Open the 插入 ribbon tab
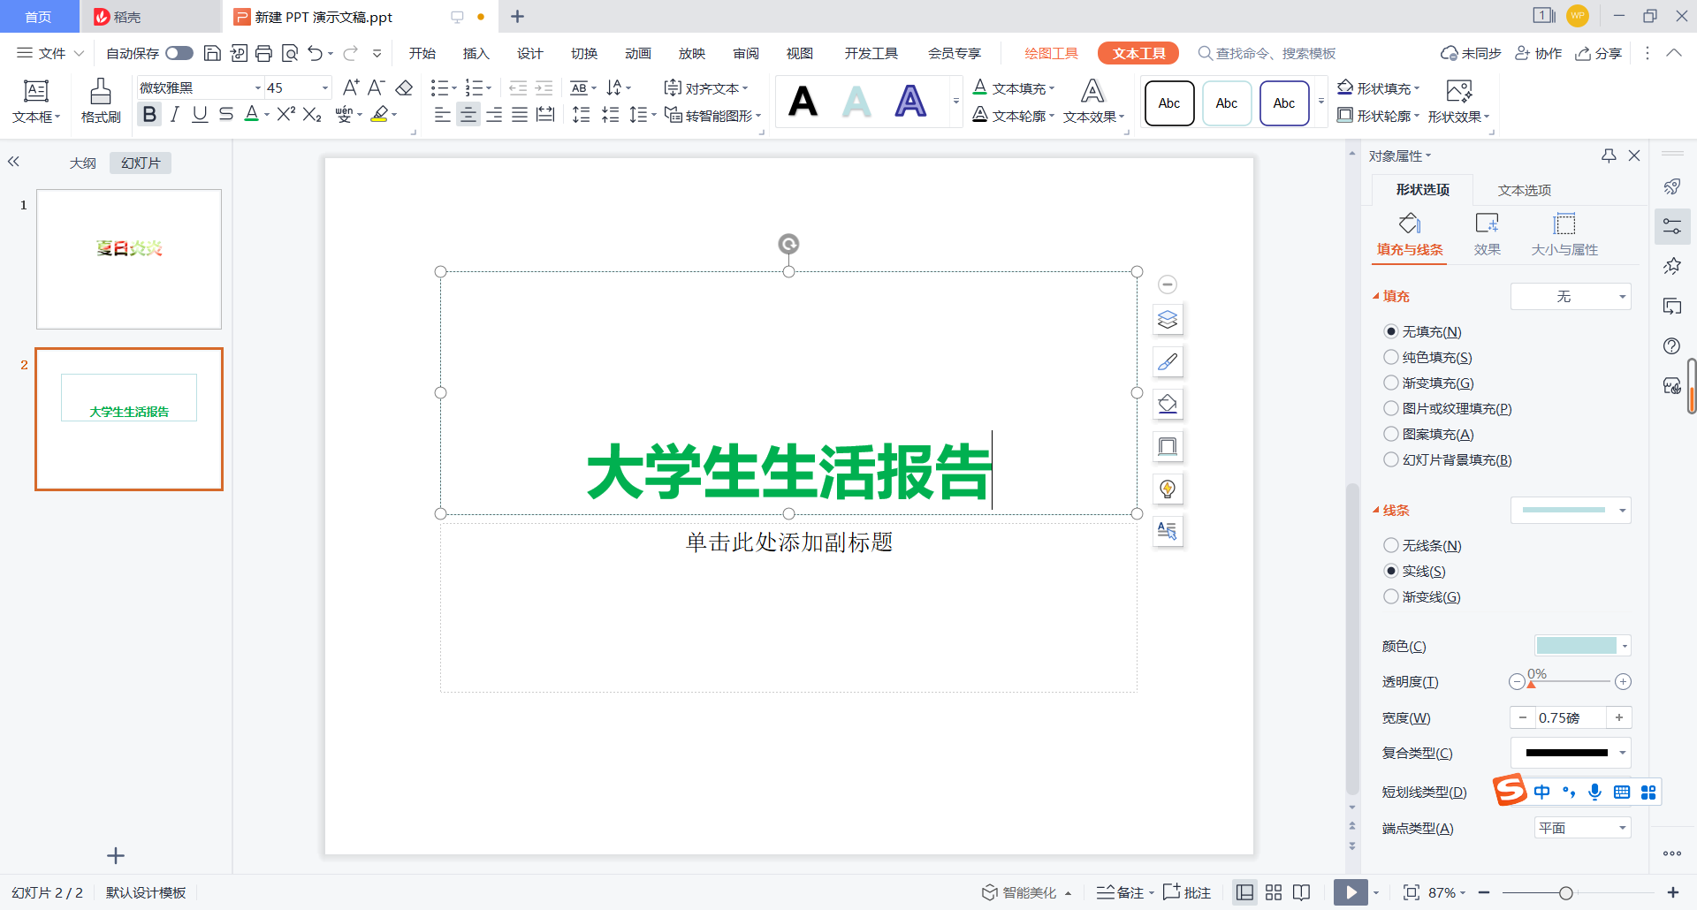Screen dimensions: 1697x910 pos(476,53)
